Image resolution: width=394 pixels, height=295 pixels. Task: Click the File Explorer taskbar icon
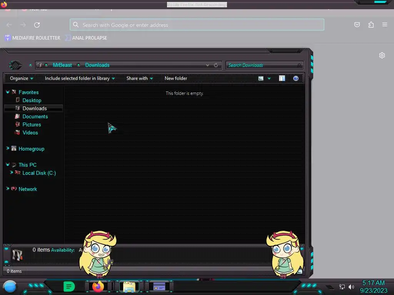(x=129, y=287)
